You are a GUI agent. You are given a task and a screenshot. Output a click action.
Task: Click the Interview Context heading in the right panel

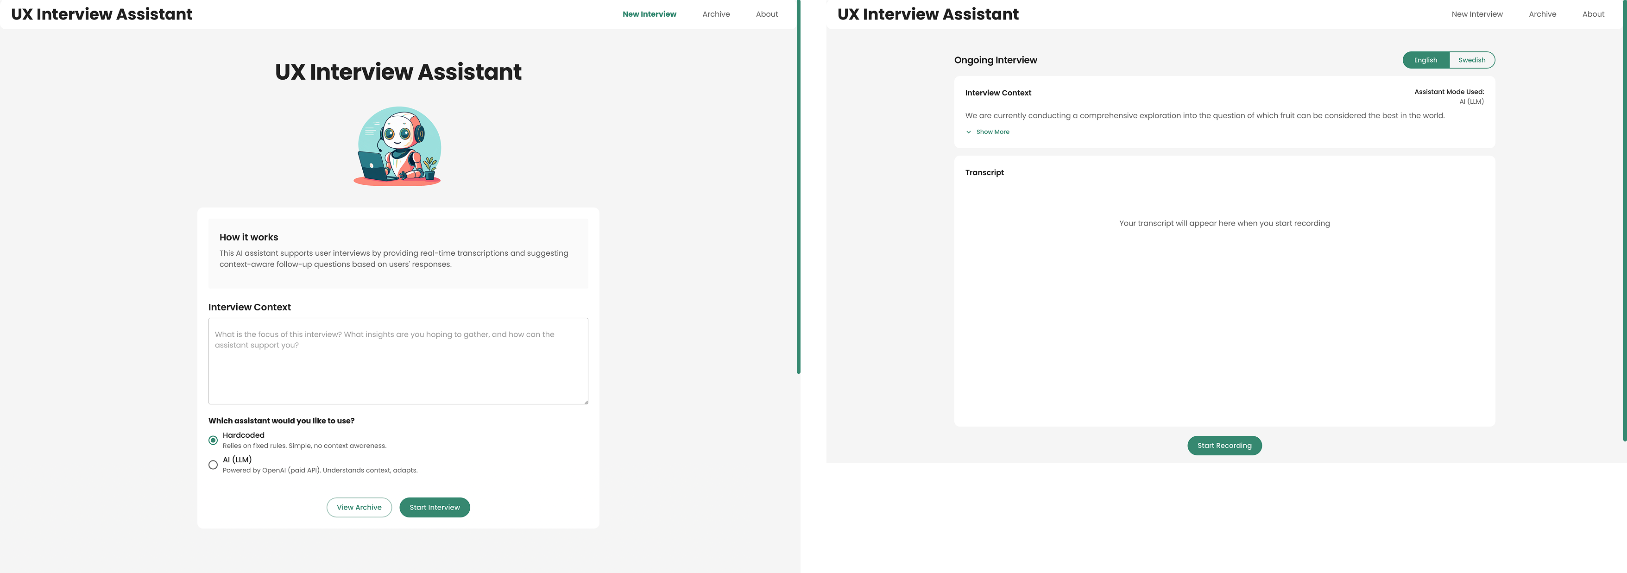click(998, 93)
